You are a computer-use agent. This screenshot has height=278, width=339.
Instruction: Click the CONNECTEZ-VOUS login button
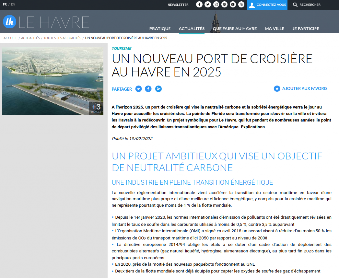267,5
